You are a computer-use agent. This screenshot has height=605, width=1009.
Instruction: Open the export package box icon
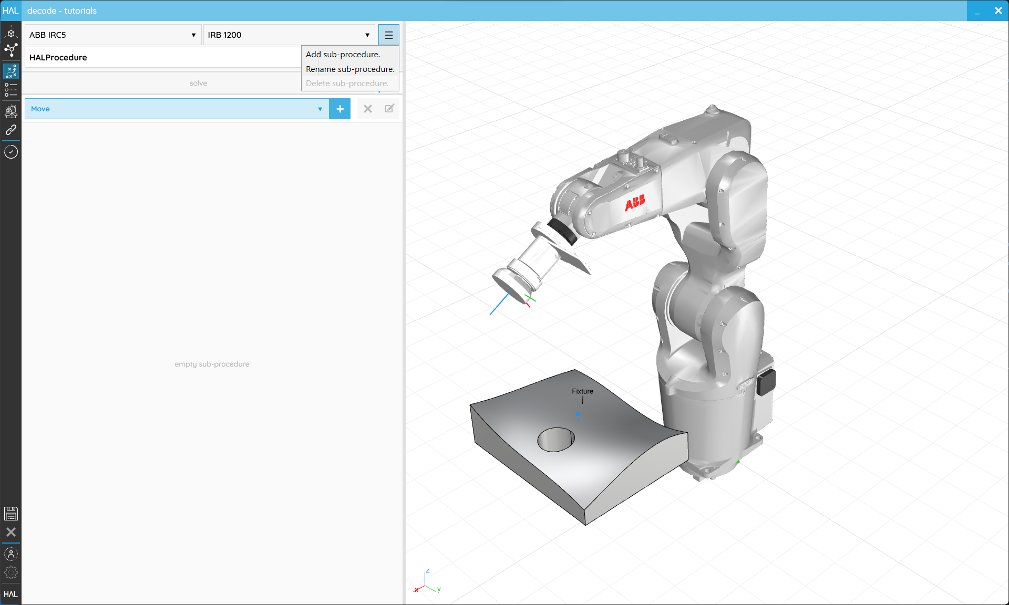11,111
